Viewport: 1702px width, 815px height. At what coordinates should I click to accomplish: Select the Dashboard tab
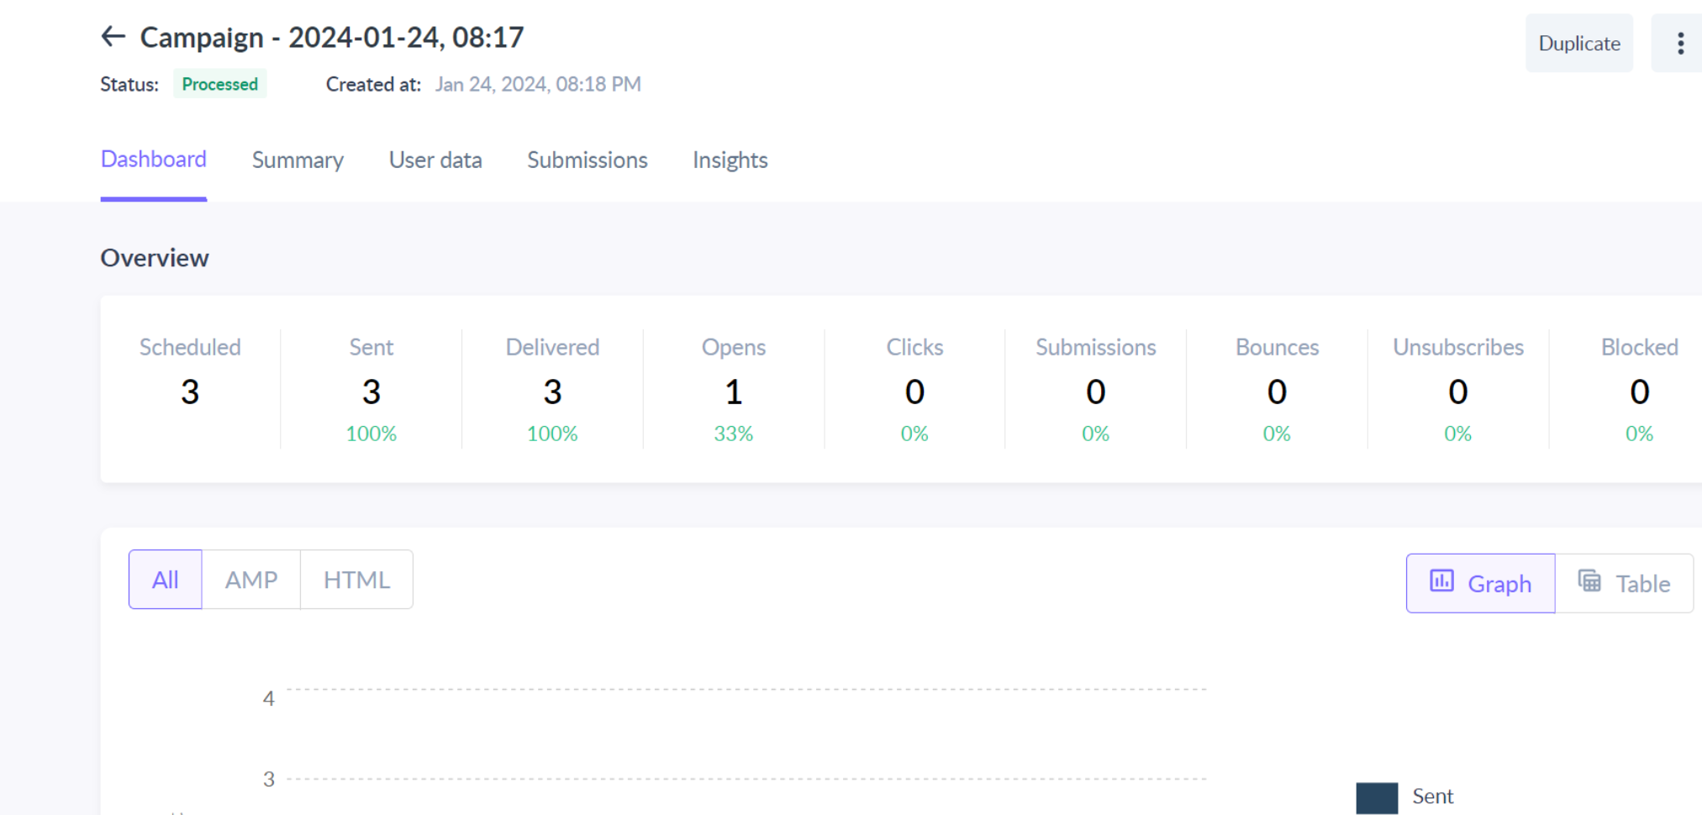[x=154, y=160]
